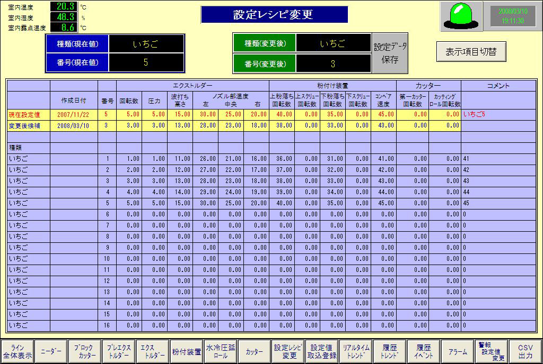Click the コメント column header
Screen dimensions: 543x364
[498, 86]
